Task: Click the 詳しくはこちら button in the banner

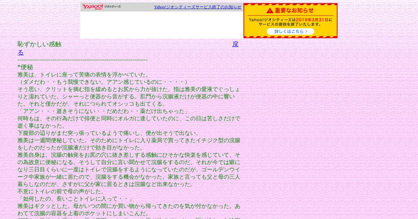Action: coord(291,32)
